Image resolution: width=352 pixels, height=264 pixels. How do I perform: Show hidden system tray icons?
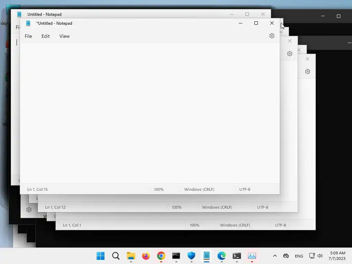[275, 256]
